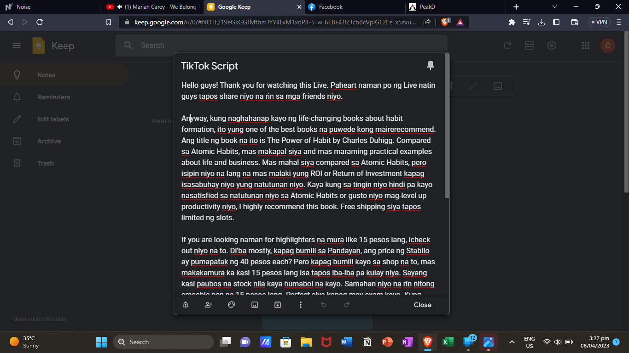Viewport: 629px width, 353px height.
Task: Toggle the browser sidebar panel
Action: tap(556, 22)
